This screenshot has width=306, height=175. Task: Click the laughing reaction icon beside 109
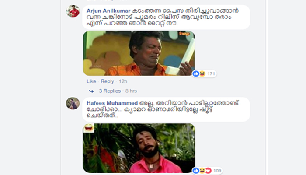(x=202, y=171)
